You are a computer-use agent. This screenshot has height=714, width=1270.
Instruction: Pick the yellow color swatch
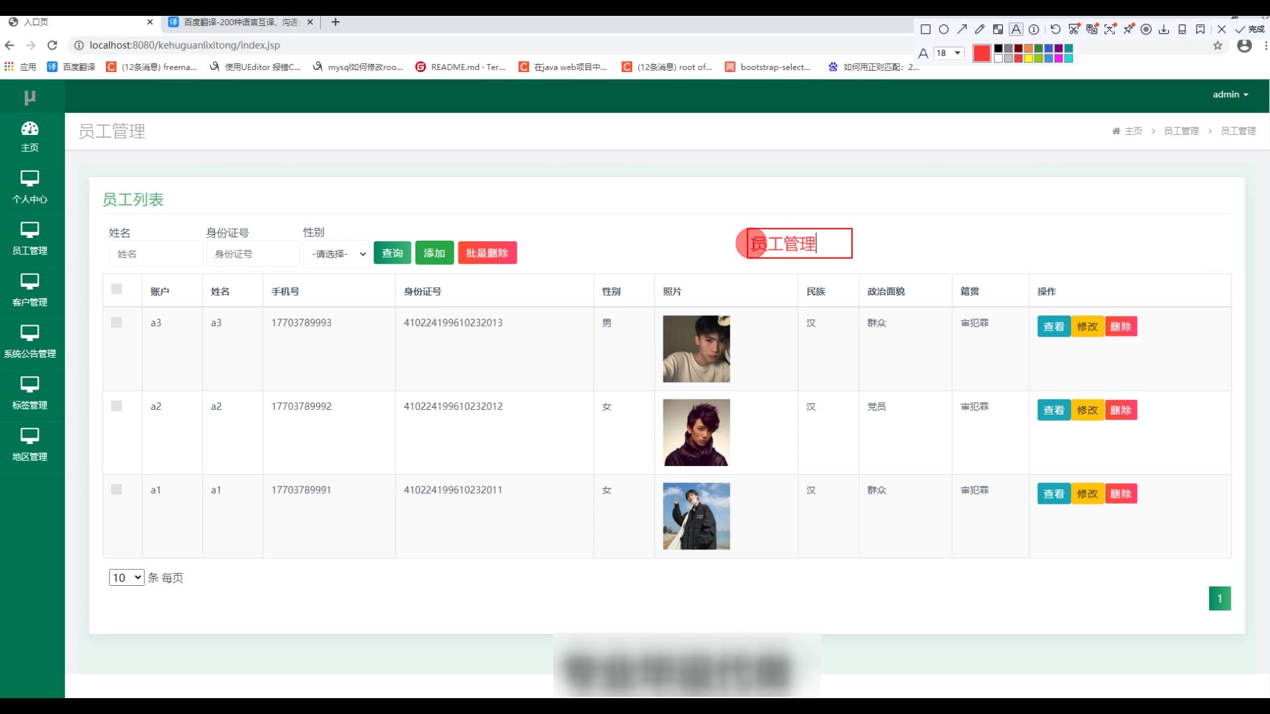[x=1029, y=58]
